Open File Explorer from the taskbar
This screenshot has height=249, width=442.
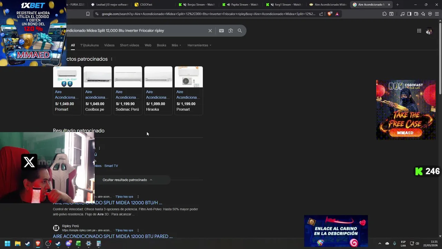coord(18,243)
